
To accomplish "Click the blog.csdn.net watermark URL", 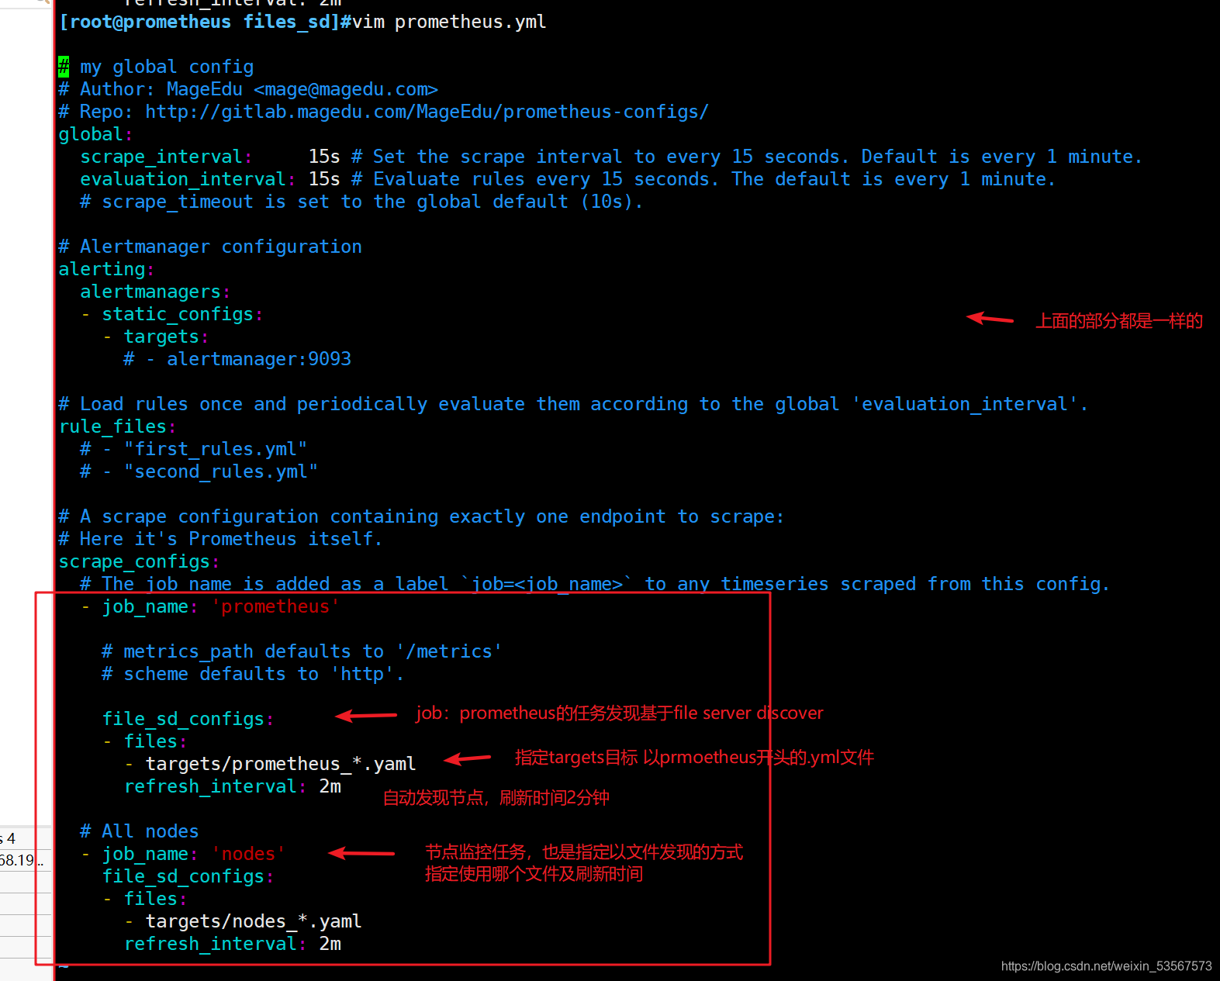I will [x=1107, y=966].
